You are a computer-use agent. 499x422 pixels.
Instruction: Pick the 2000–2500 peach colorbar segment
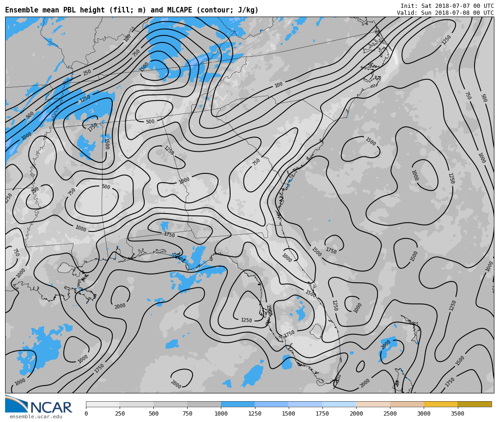(373, 404)
